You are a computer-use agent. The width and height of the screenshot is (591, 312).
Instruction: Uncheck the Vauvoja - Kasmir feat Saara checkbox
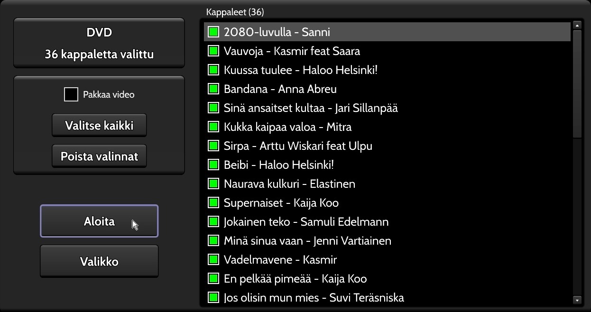point(213,51)
